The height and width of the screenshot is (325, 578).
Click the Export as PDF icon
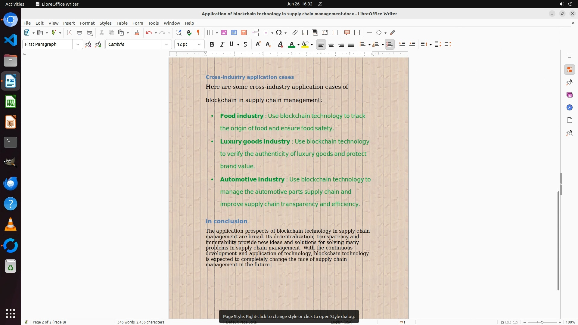point(70,33)
